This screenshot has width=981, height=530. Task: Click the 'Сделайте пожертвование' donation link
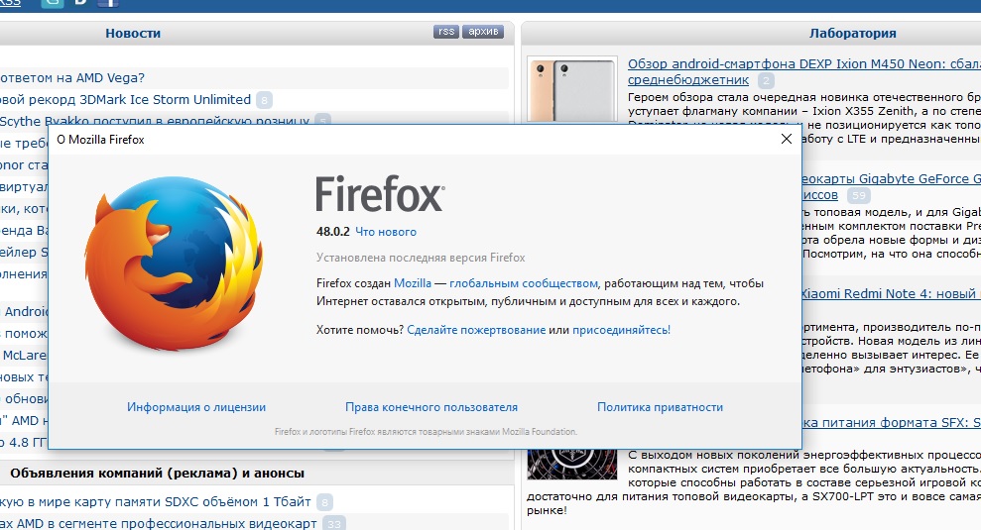[476, 330]
